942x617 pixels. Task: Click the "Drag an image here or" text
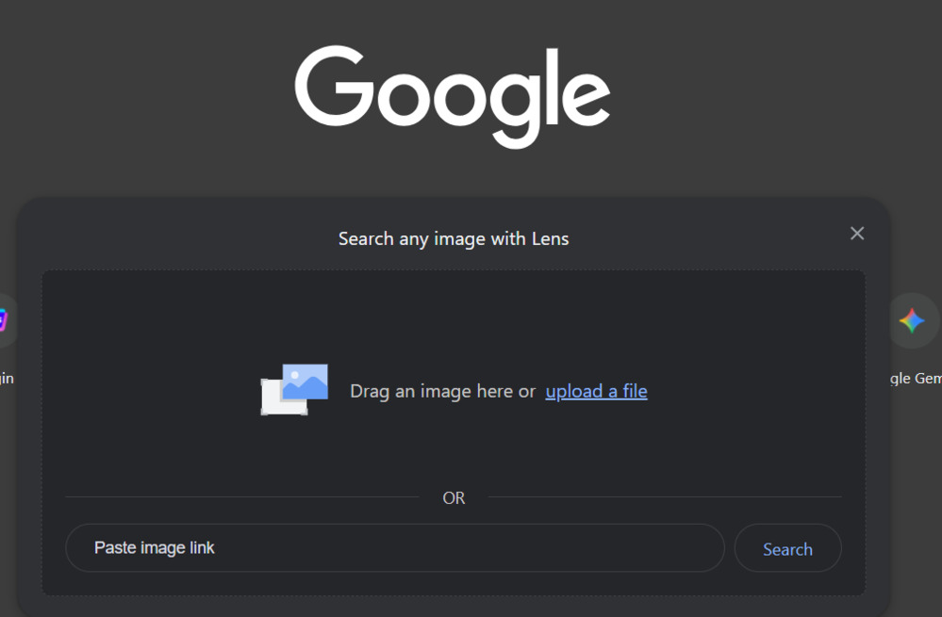click(443, 391)
